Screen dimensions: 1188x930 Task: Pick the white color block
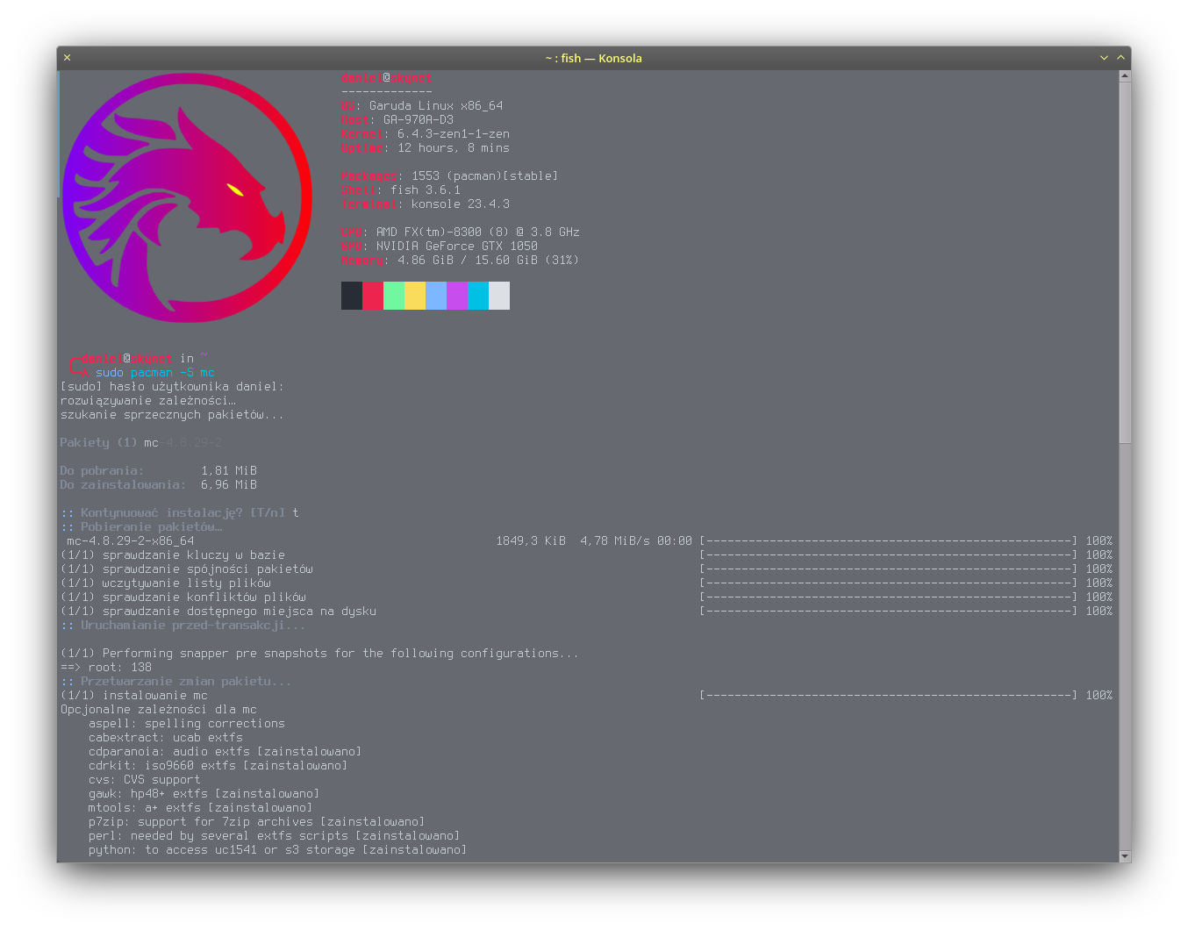click(499, 296)
